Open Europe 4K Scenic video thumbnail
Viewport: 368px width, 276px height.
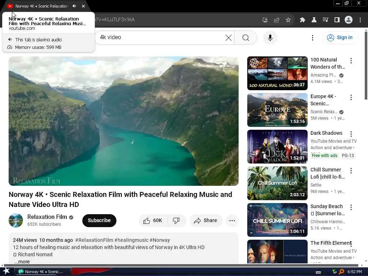277,110
